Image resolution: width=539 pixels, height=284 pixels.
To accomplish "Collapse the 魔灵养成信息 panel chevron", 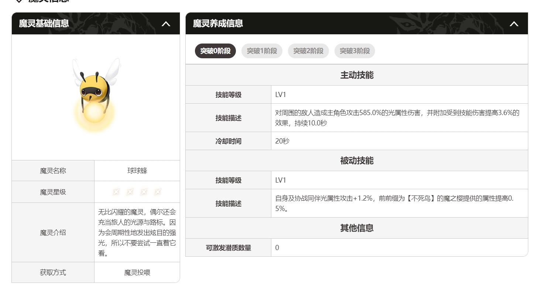I will click(514, 24).
